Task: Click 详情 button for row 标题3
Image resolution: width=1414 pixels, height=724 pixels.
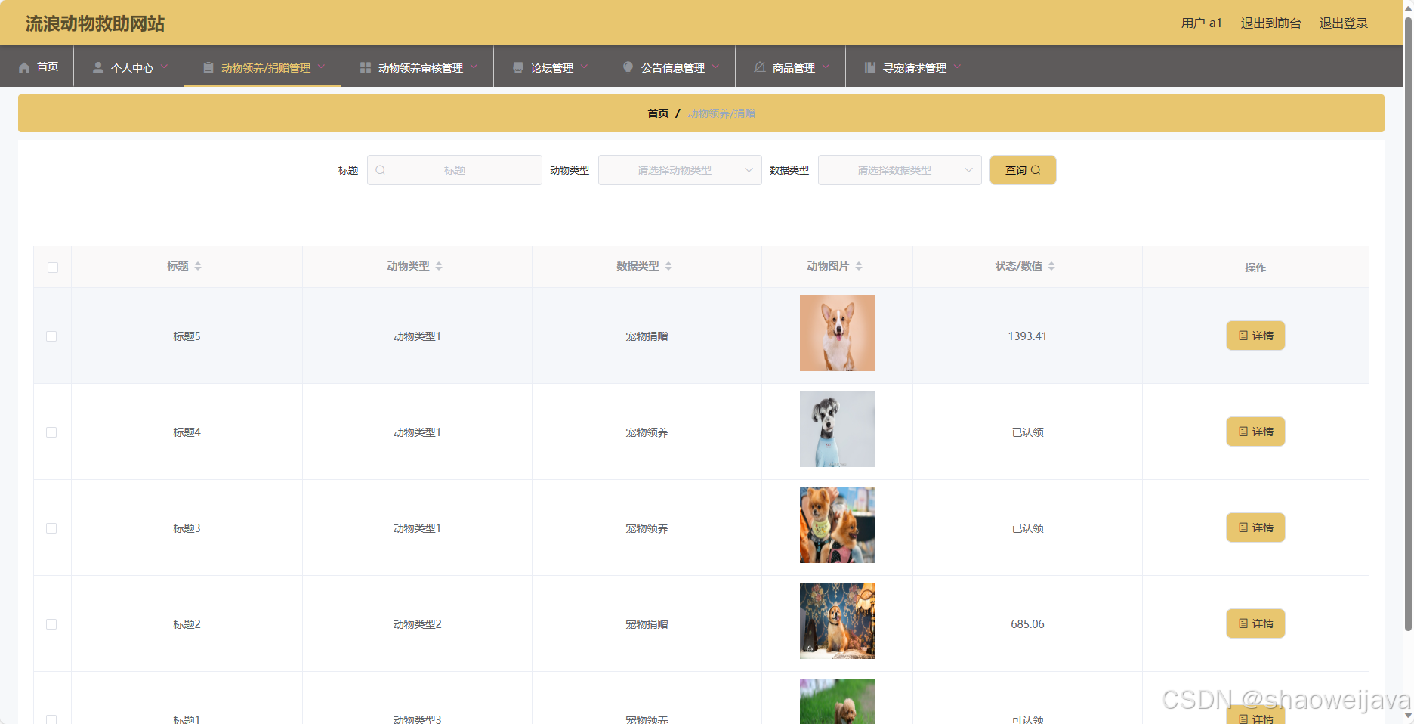Action: [1255, 528]
